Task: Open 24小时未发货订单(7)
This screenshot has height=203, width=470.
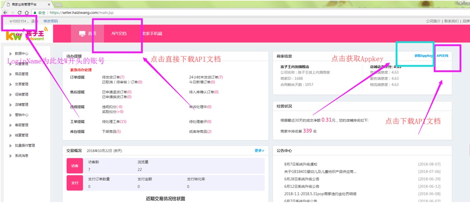Action: [206, 77]
